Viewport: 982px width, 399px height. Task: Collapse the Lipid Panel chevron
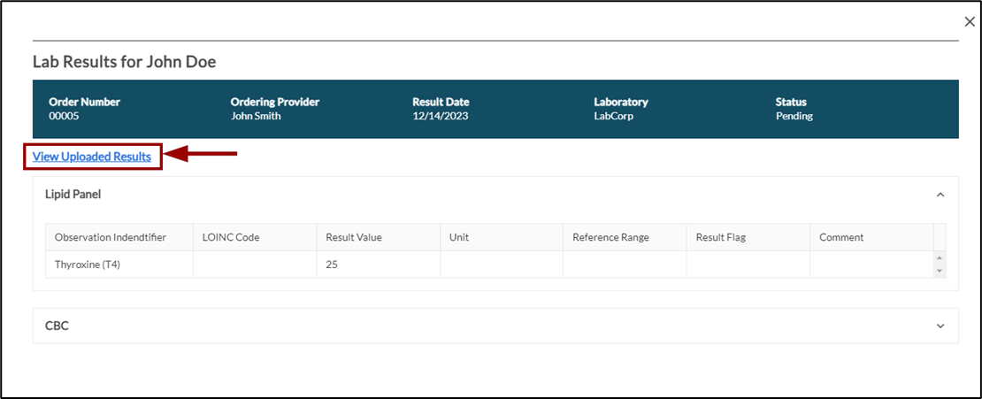940,195
